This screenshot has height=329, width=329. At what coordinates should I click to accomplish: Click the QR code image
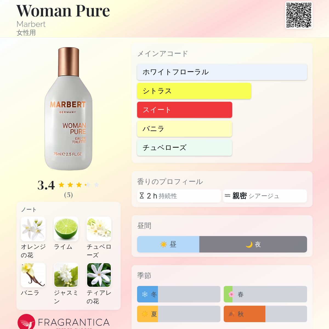tap(299, 15)
